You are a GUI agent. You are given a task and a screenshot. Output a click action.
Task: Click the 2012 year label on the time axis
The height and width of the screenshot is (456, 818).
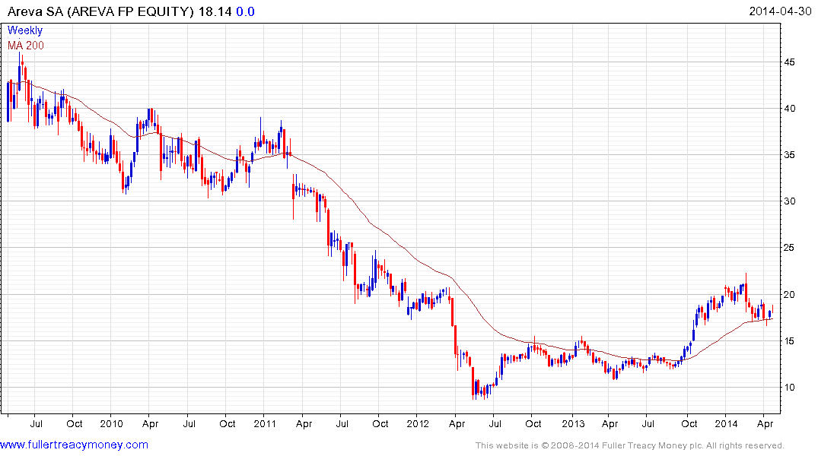click(418, 423)
